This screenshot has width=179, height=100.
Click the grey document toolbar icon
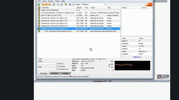pos(54,4)
